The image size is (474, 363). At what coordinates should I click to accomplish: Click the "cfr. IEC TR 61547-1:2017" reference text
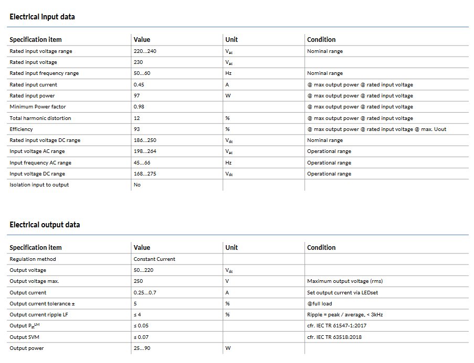click(x=338, y=326)
